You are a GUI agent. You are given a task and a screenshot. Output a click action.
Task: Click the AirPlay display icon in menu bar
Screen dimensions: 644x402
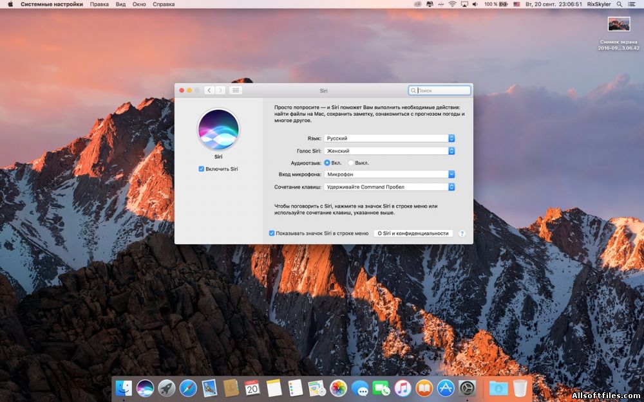[464, 4]
